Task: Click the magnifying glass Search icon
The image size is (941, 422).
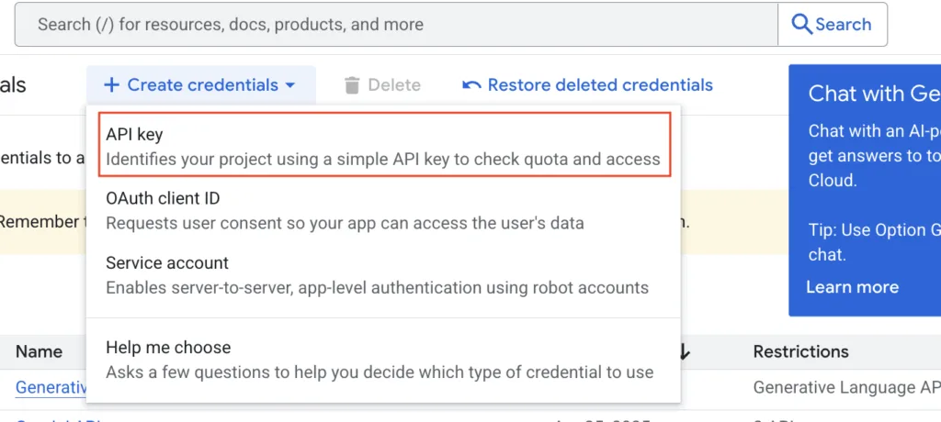Action: pyautogui.click(x=802, y=25)
